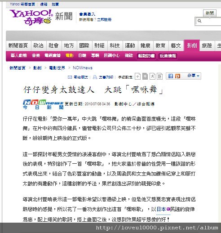Share the article on Facebook
This screenshot has width=221, height=233.
click(x=171, y=76)
